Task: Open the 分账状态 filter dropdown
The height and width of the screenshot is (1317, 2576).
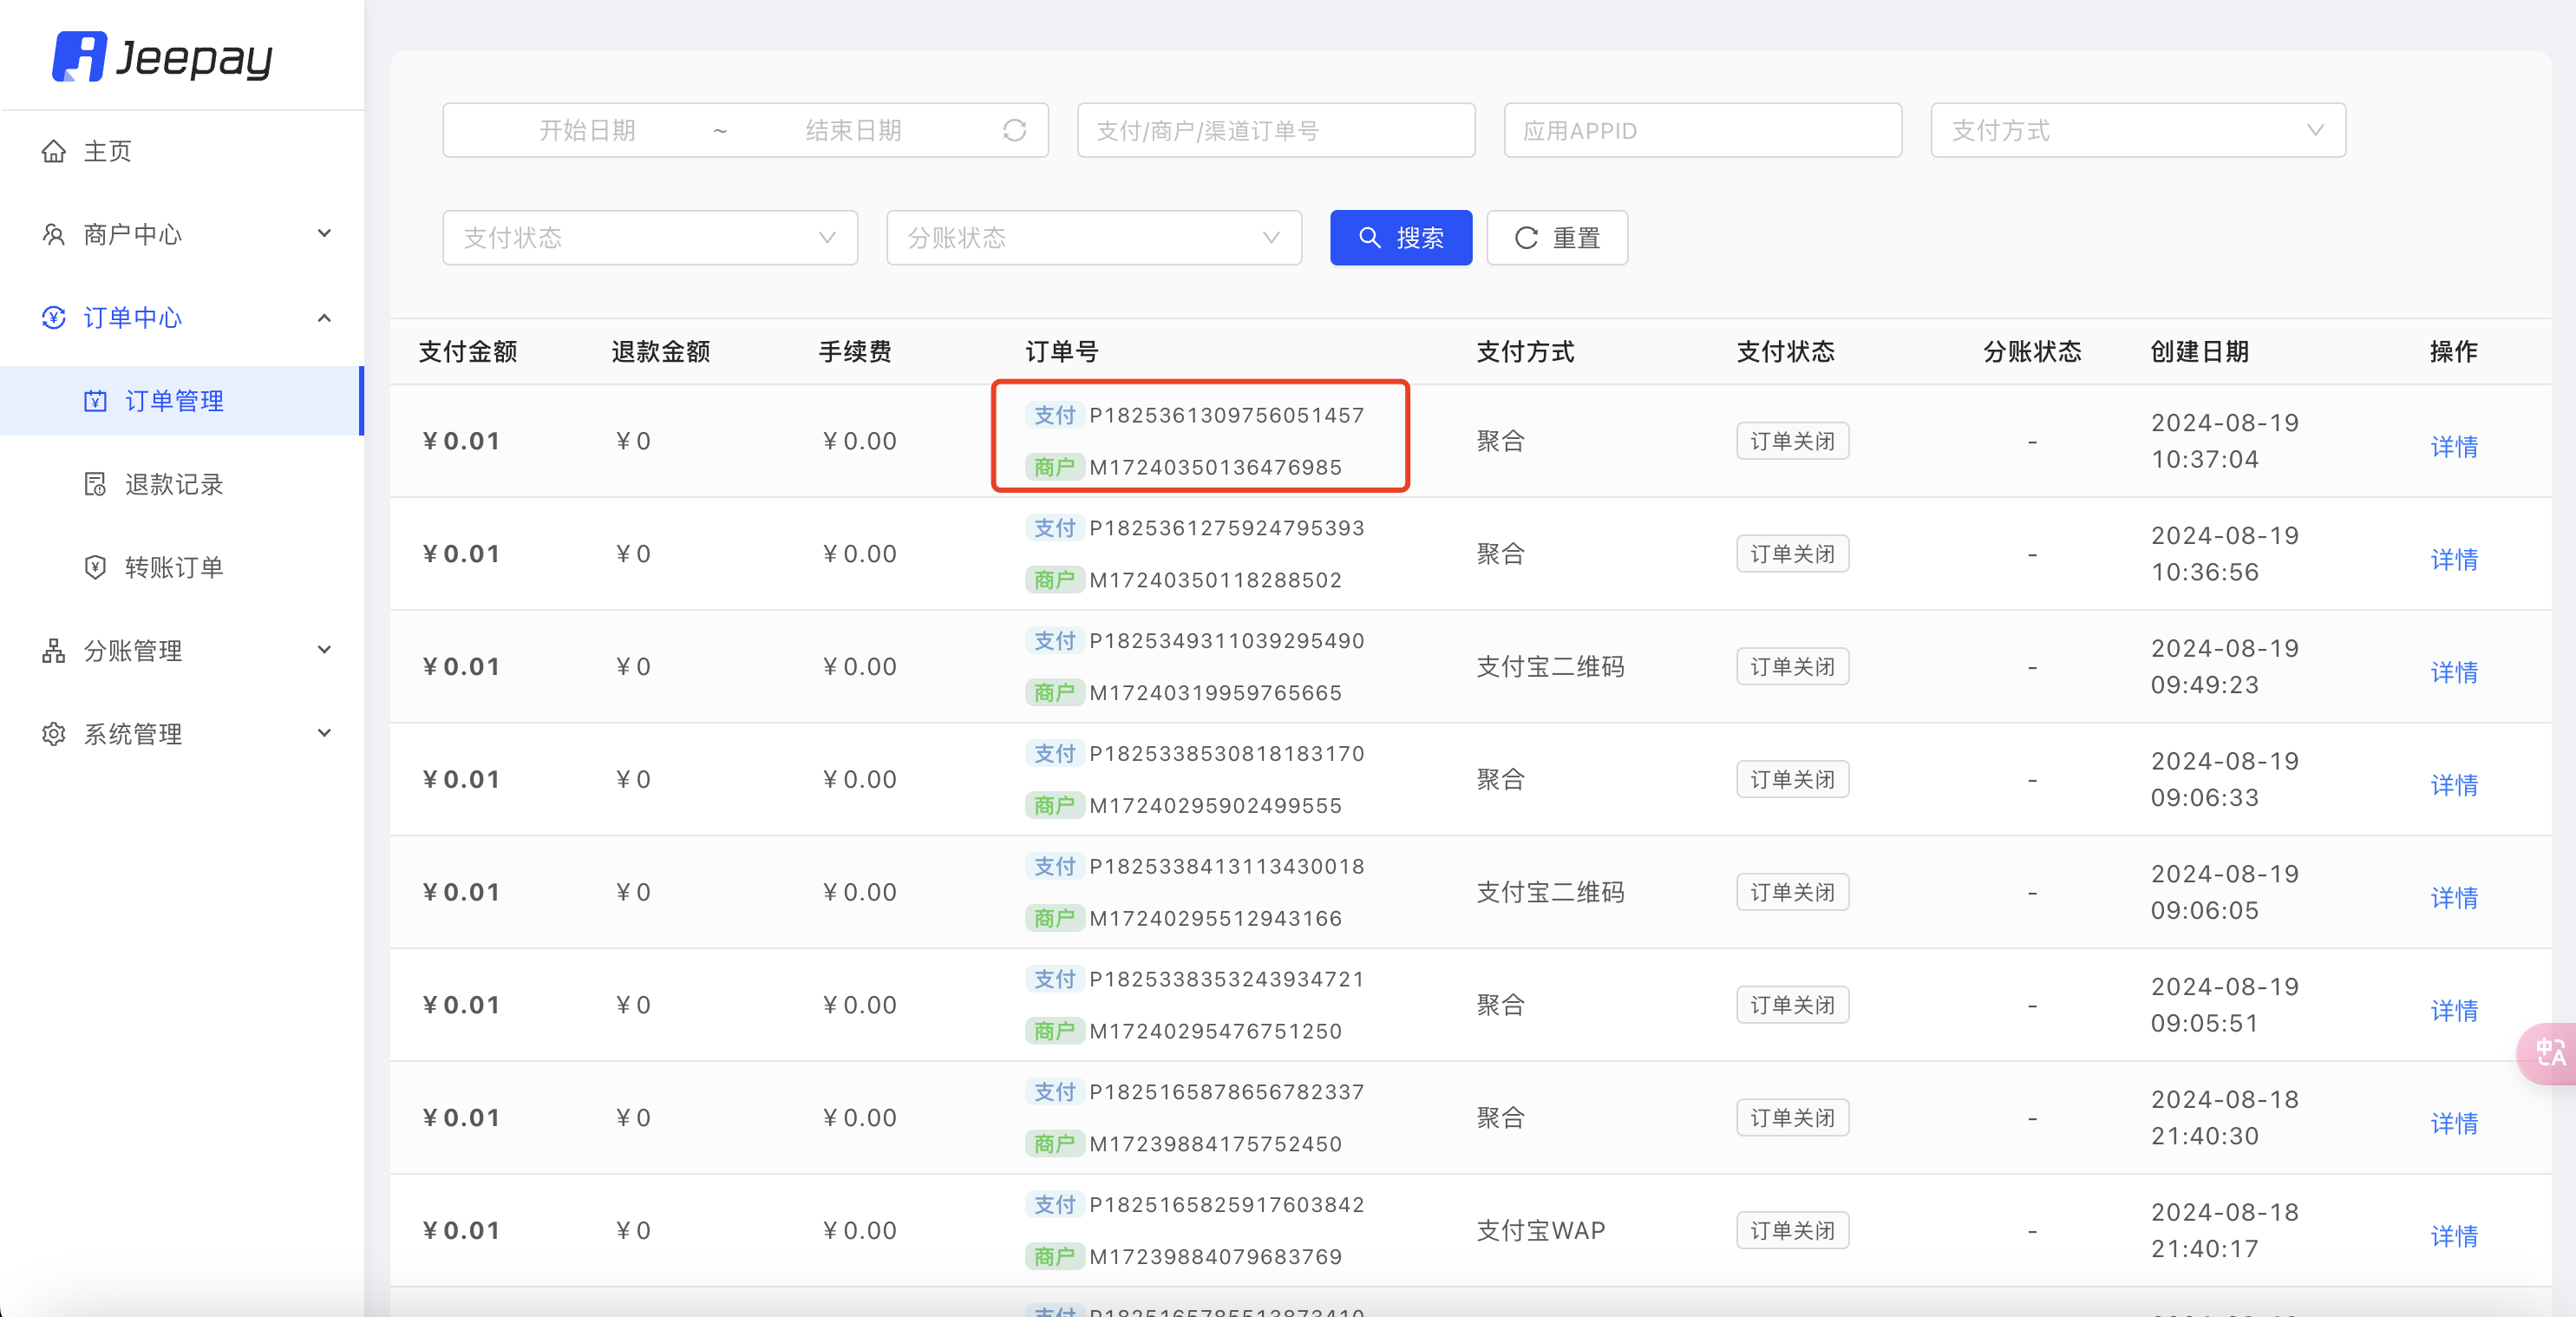Action: [x=1093, y=238]
